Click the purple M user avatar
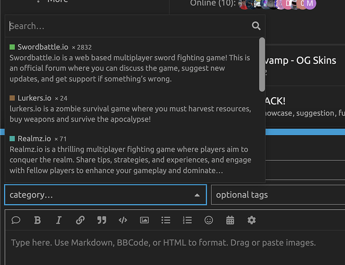 (x=310, y=3)
